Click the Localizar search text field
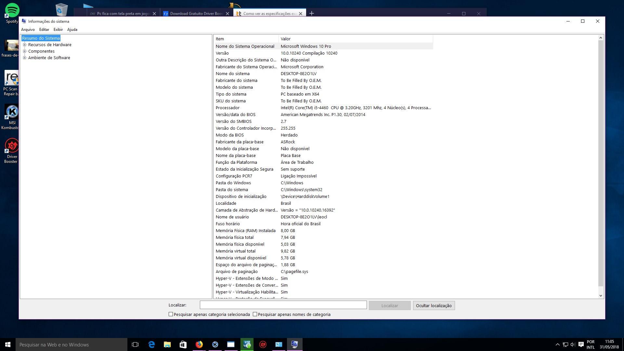 coord(283,305)
